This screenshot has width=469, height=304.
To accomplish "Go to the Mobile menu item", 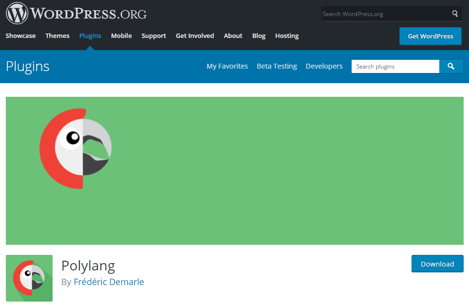I will point(121,36).
